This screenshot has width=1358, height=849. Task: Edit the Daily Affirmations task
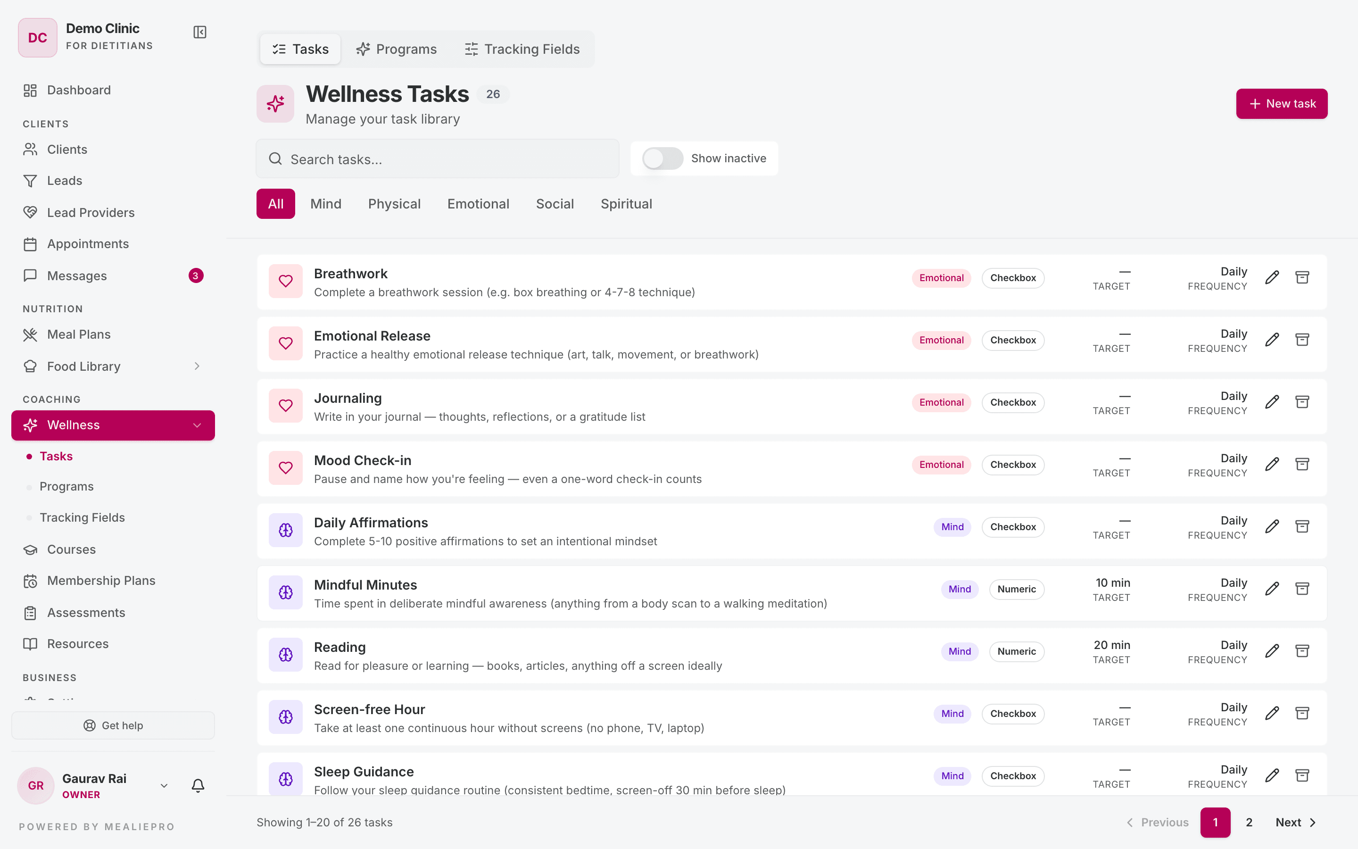point(1272,527)
